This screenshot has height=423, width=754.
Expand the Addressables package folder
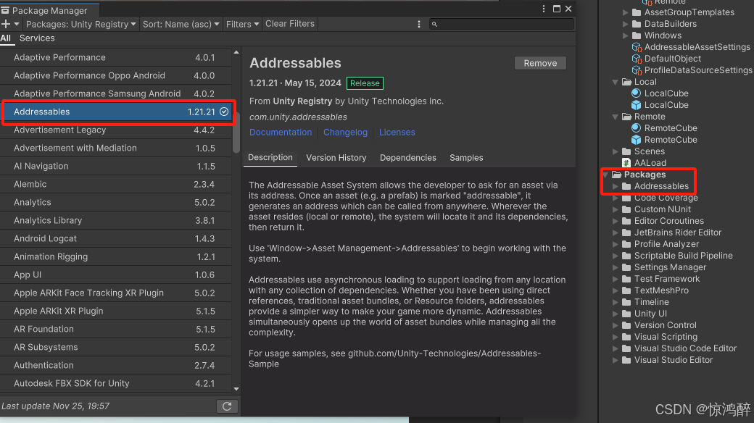pyautogui.click(x=615, y=186)
